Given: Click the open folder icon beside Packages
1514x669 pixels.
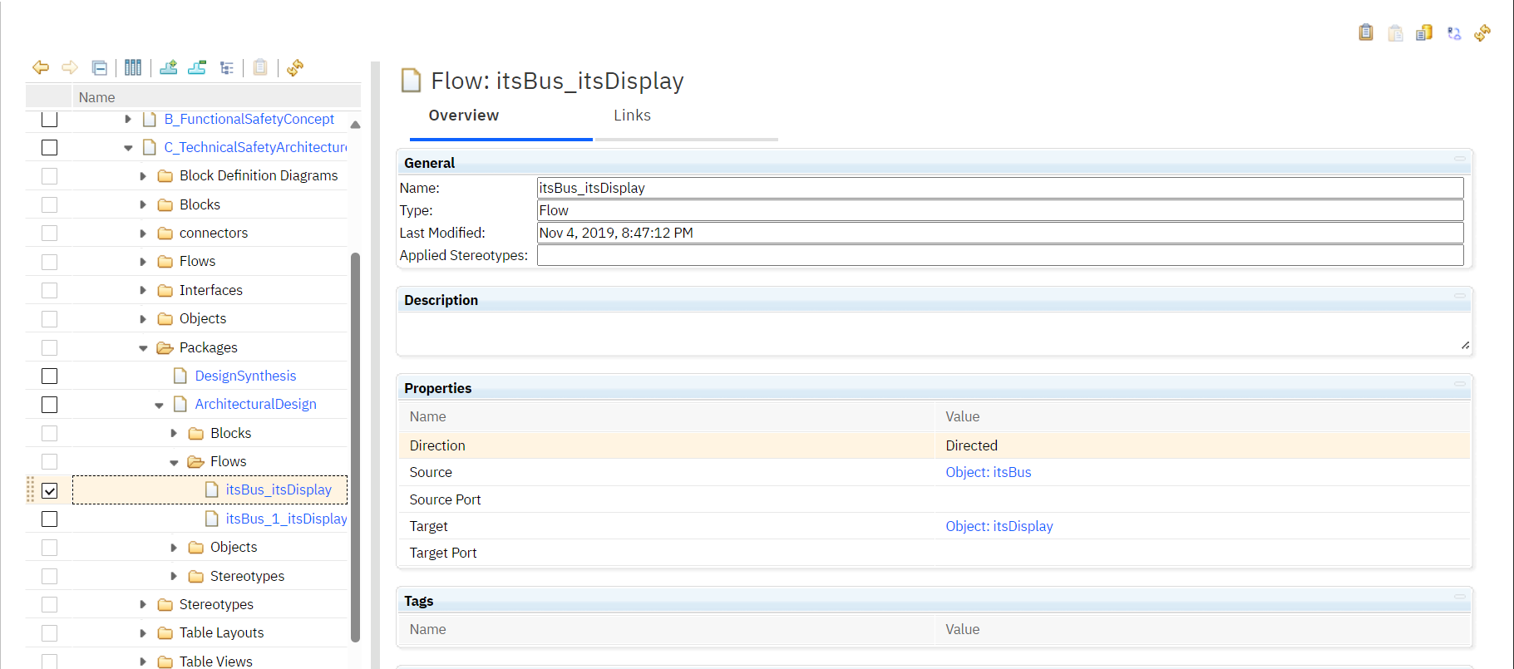Looking at the screenshot, I should pos(165,347).
